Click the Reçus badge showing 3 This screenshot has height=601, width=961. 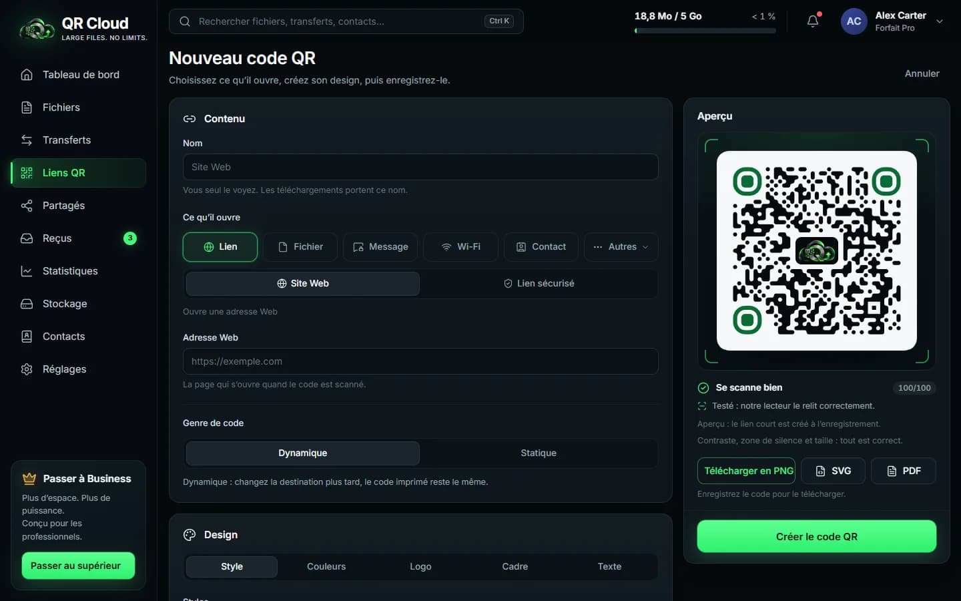point(130,238)
